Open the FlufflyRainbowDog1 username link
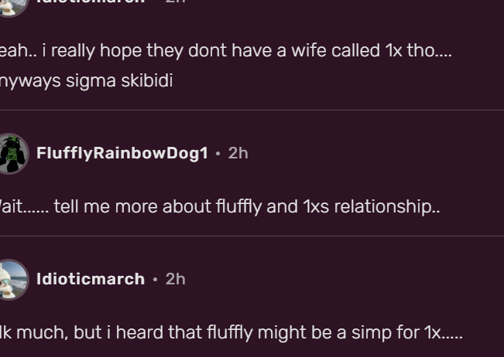504x357 pixels. point(122,153)
